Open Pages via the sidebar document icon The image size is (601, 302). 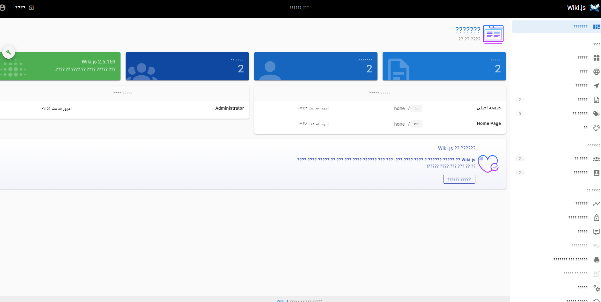click(596, 100)
